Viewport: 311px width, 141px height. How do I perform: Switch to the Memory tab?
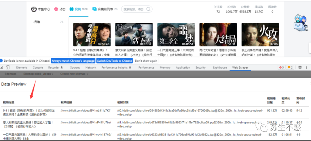[165, 67]
